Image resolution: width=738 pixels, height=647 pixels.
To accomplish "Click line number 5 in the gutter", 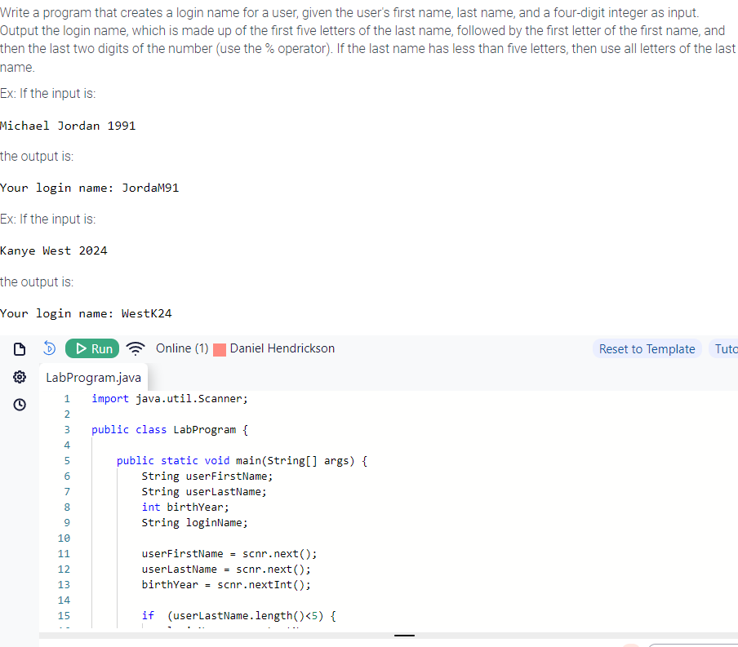I will 67,461.
